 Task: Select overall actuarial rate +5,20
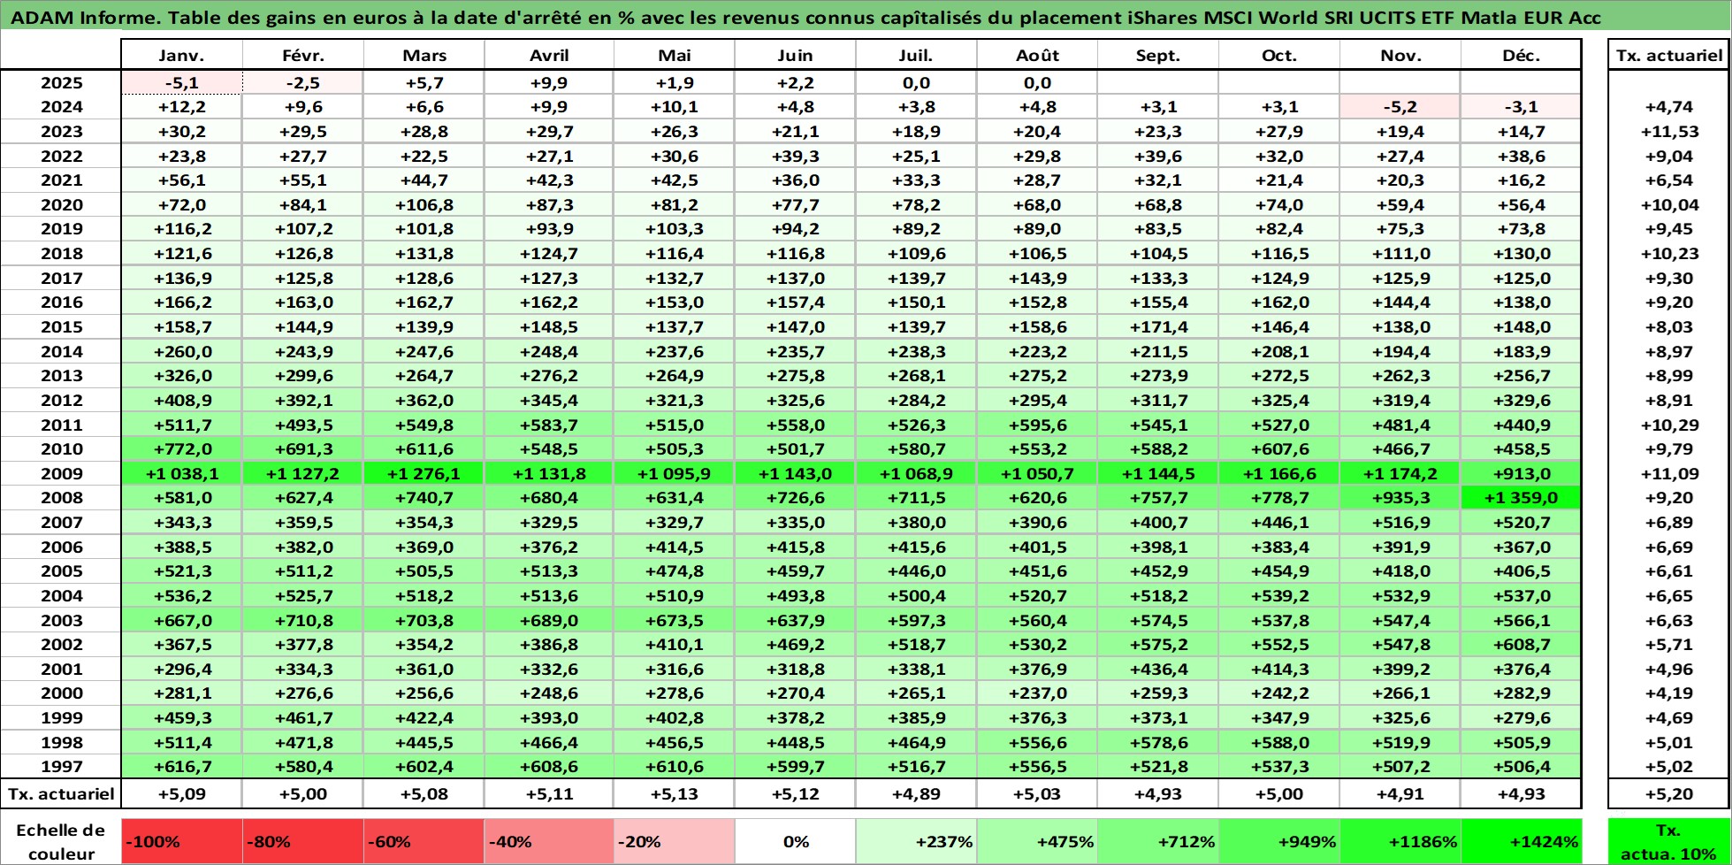[x=1669, y=793]
